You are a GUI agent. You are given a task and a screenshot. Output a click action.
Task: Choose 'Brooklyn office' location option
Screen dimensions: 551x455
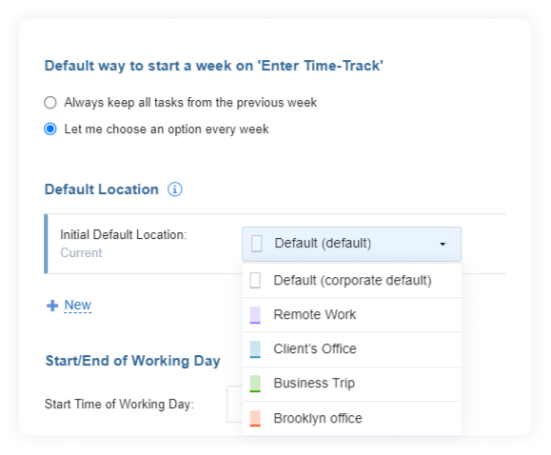click(352, 419)
